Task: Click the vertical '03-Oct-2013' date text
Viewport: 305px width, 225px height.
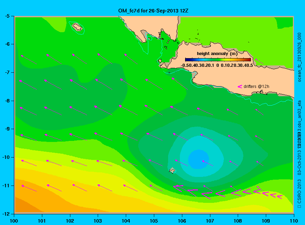Action: pyautogui.click(x=299, y=162)
